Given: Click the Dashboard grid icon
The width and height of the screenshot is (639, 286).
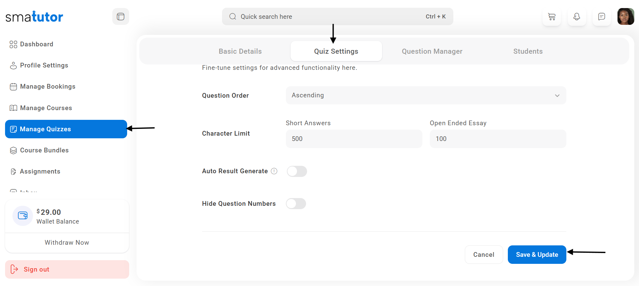Looking at the screenshot, I should (13, 44).
